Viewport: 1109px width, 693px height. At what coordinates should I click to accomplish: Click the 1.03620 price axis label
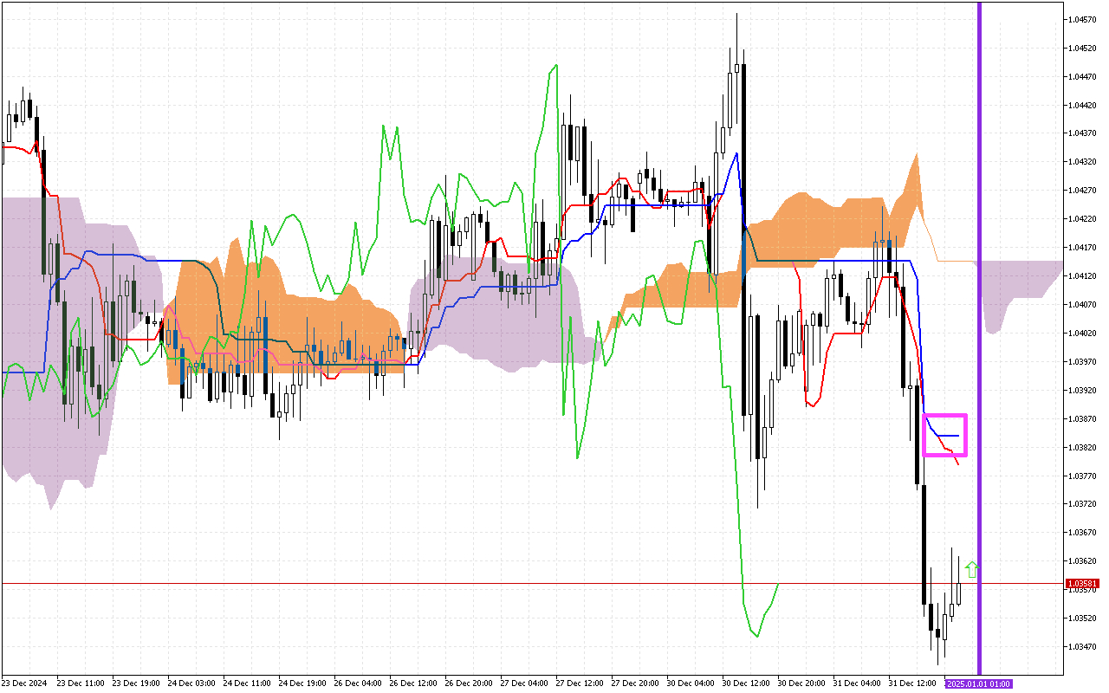click(1080, 561)
